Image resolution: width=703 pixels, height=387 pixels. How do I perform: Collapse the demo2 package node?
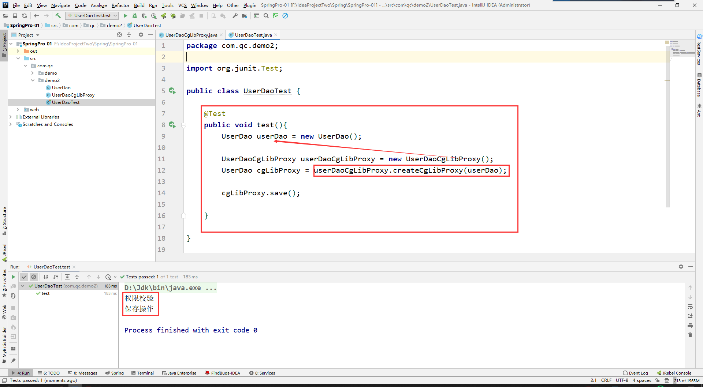pos(33,80)
